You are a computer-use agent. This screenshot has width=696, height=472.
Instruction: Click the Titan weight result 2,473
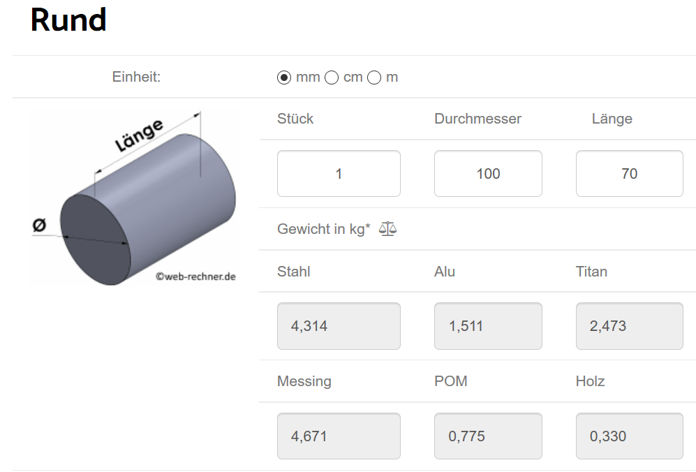[x=630, y=326]
